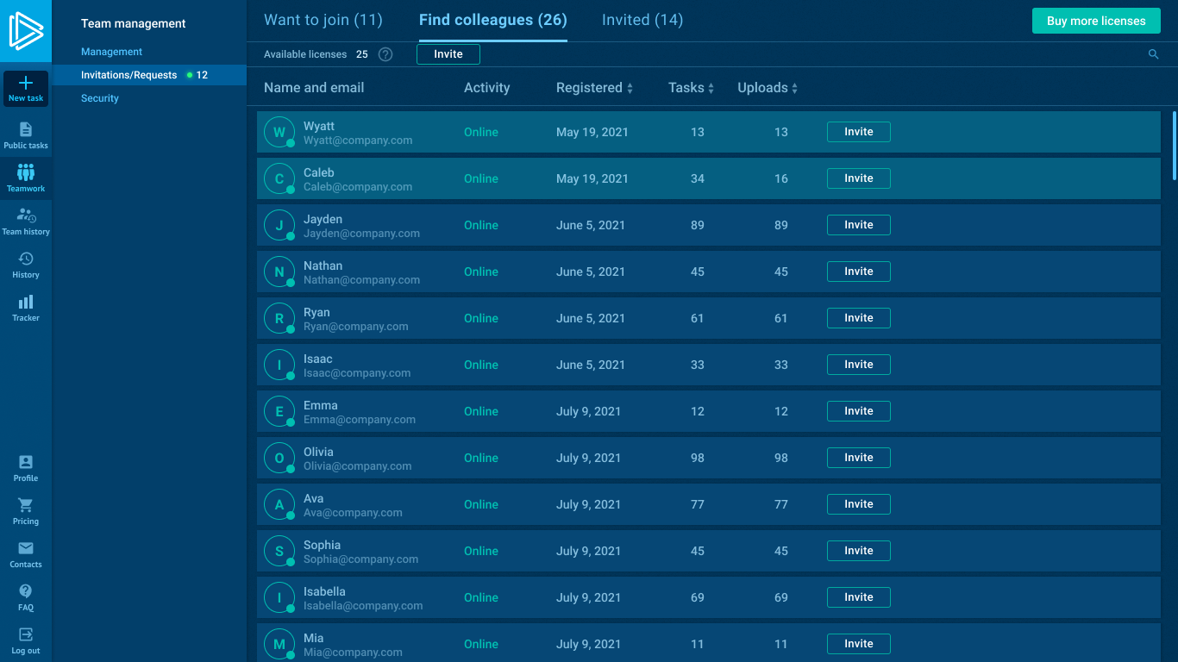Open the Tracker section
Image resolution: width=1178 pixels, height=662 pixels.
point(26,308)
